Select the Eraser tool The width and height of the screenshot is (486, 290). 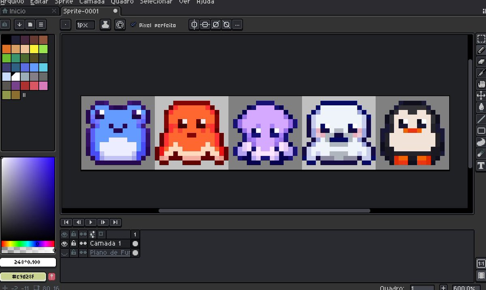click(x=481, y=62)
